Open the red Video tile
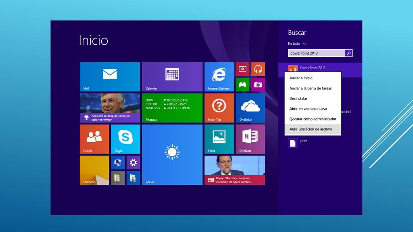This screenshot has width=413, height=232. (x=242, y=69)
